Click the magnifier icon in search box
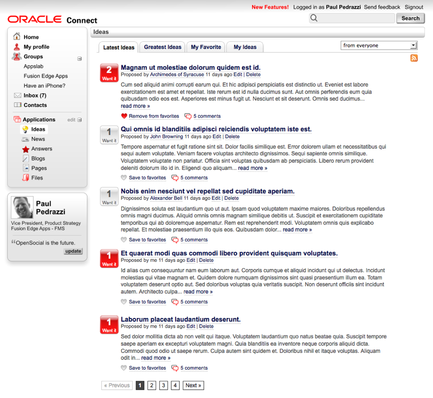 [314, 18]
